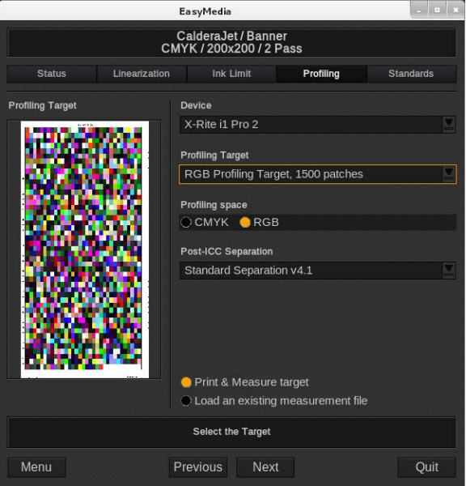466x486 pixels.
Task: Open the Linearization tab
Action: pos(142,74)
